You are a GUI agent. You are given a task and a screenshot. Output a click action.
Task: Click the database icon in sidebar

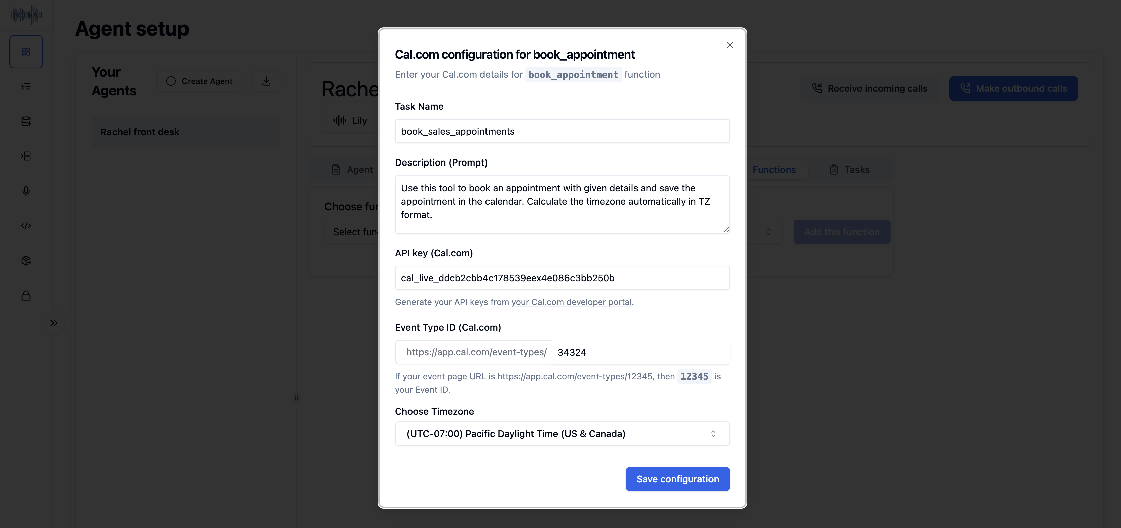click(x=26, y=121)
